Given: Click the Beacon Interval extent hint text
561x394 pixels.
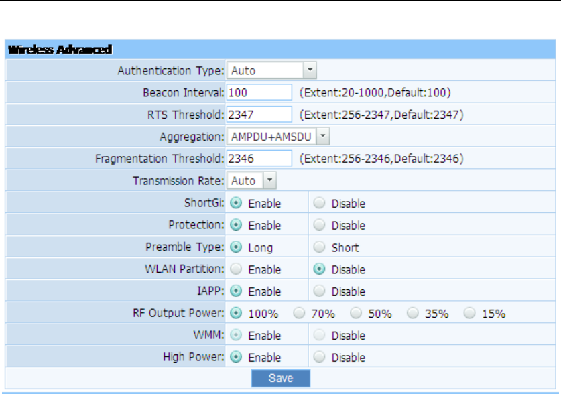Looking at the screenshot, I should tap(375, 93).
